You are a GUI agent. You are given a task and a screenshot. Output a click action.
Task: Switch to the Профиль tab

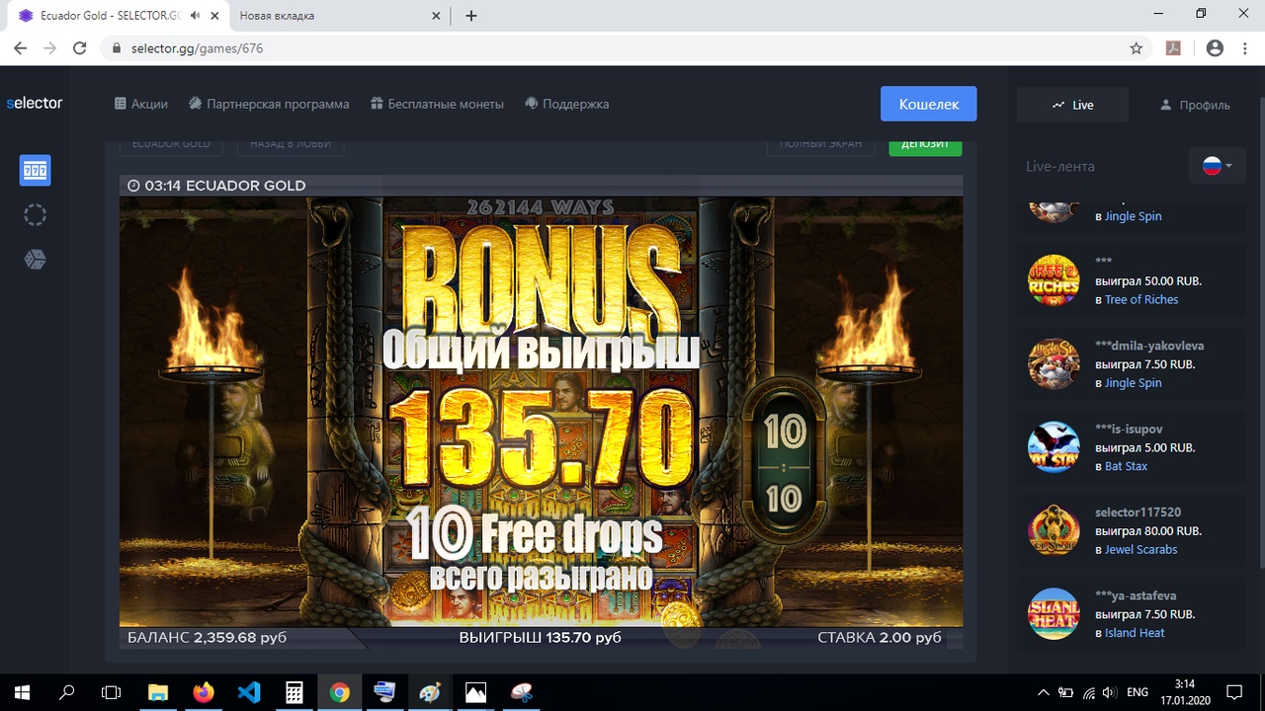click(1195, 105)
